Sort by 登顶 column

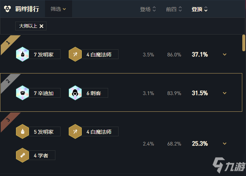200,9
